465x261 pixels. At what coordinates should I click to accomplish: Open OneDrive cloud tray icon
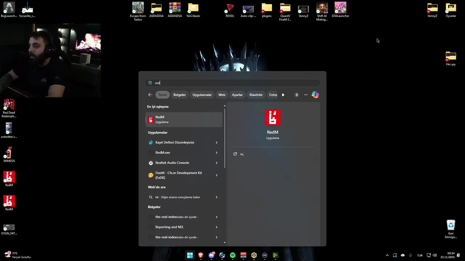403,255
